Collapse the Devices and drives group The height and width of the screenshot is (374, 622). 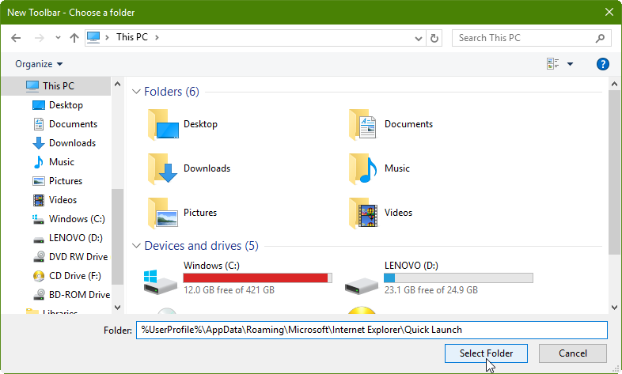pos(136,246)
